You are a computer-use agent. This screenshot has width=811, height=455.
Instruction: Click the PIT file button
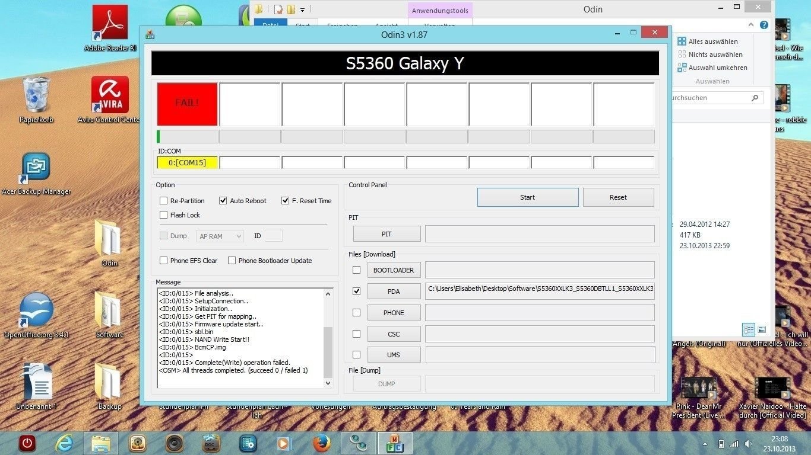coord(387,234)
